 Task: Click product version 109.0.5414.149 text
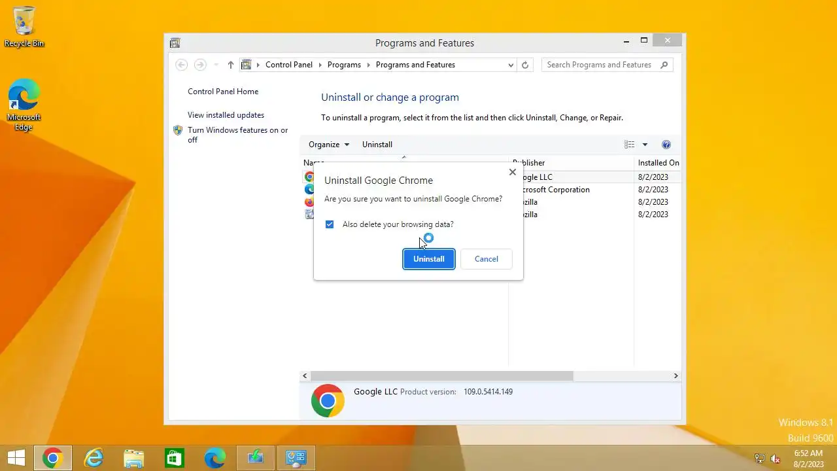coord(488,392)
